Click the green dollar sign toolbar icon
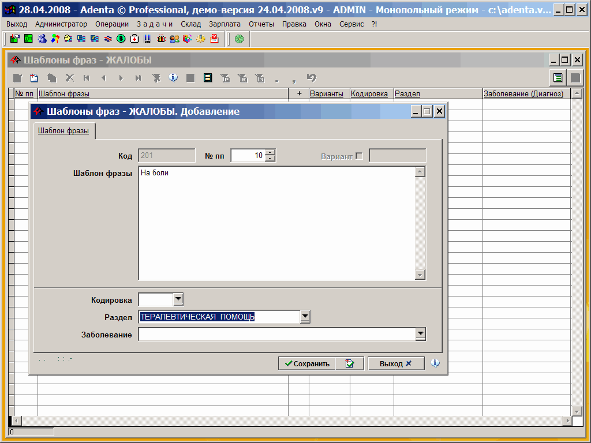The image size is (591, 443). (121, 39)
